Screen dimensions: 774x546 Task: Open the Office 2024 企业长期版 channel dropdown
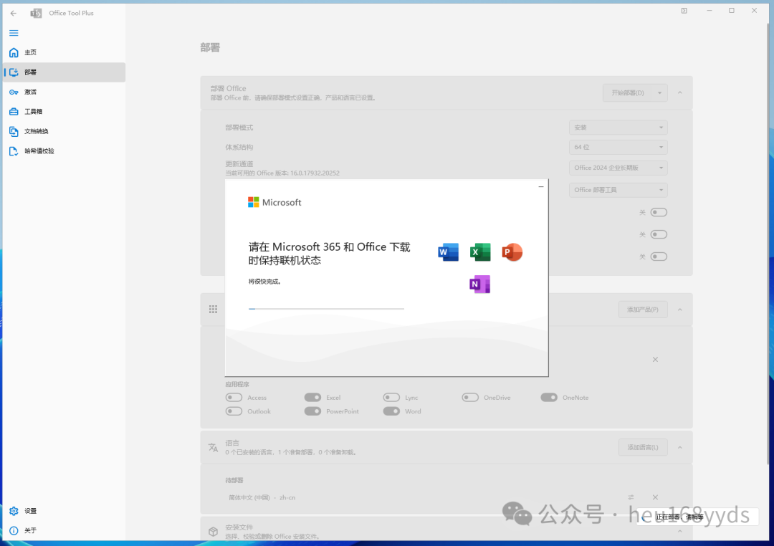(618, 168)
